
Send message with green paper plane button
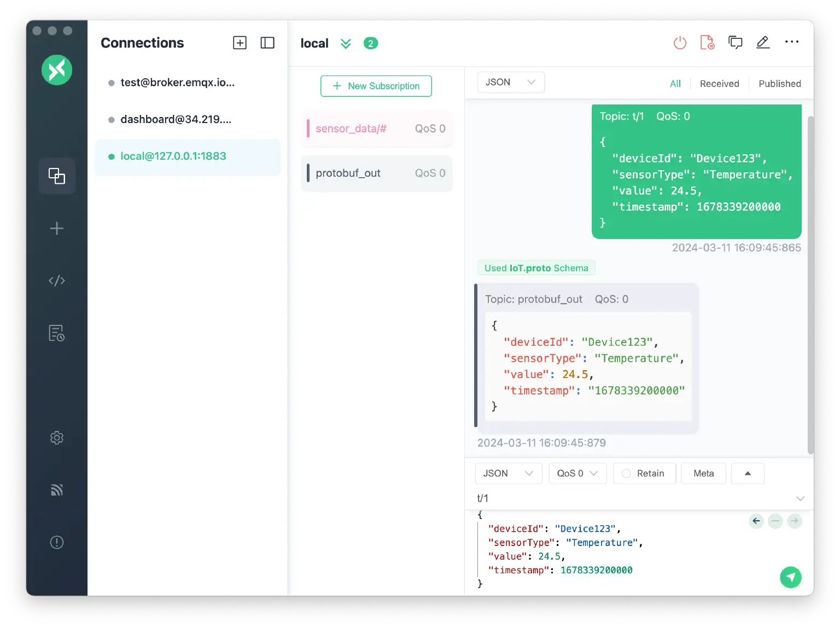(790, 577)
